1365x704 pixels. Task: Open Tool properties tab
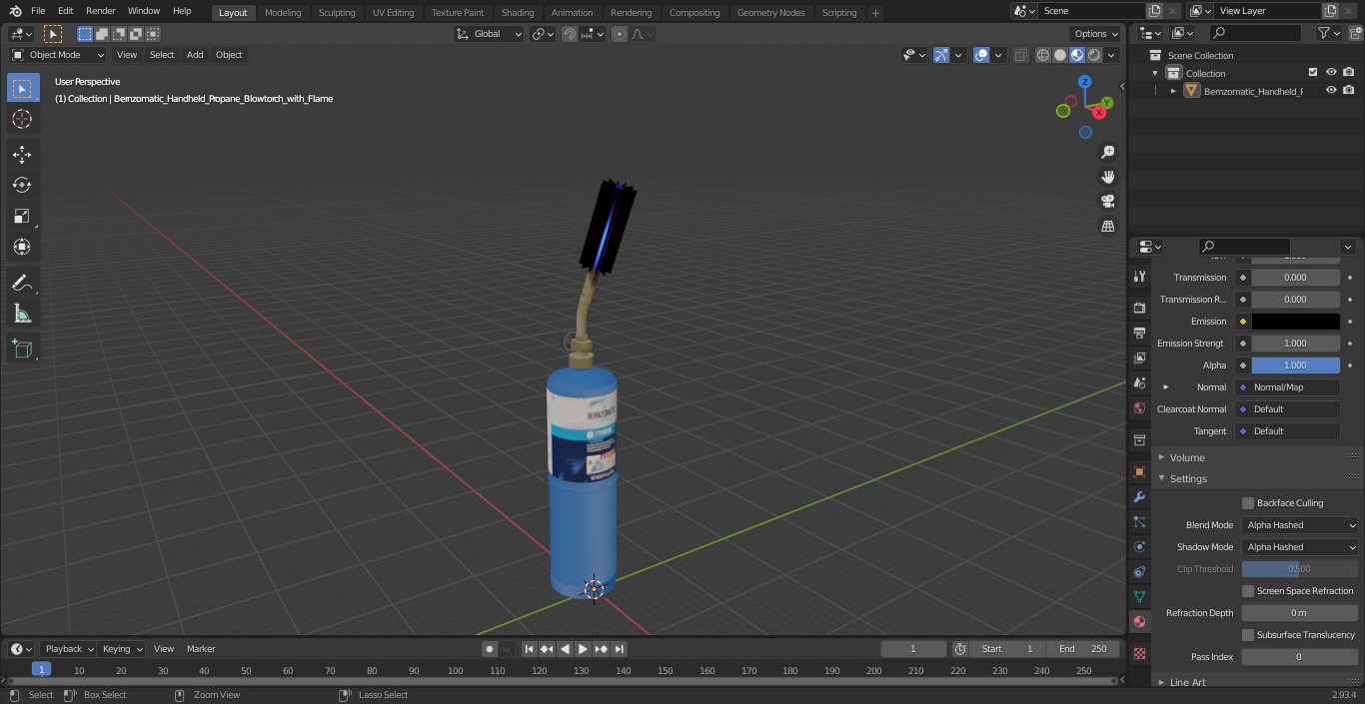coord(1139,277)
